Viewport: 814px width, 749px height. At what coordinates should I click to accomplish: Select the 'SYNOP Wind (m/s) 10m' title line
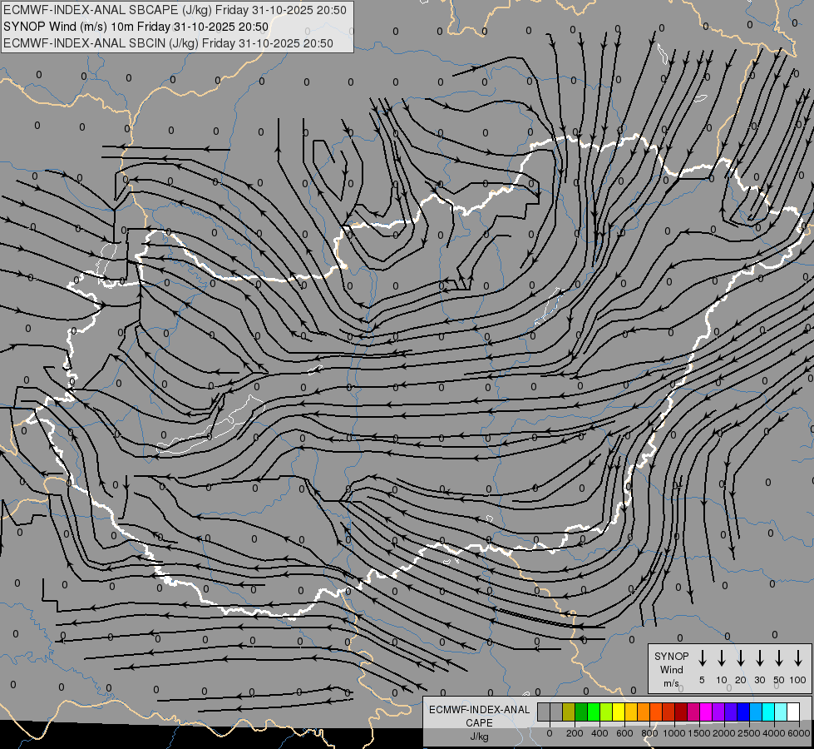point(136,27)
